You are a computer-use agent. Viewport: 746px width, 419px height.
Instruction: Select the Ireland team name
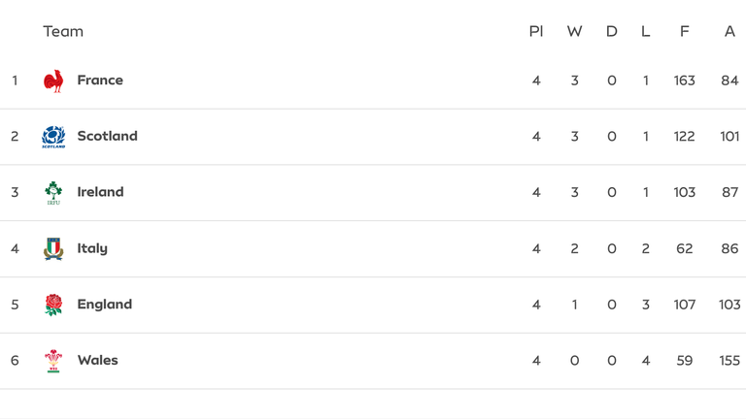click(x=100, y=192)
